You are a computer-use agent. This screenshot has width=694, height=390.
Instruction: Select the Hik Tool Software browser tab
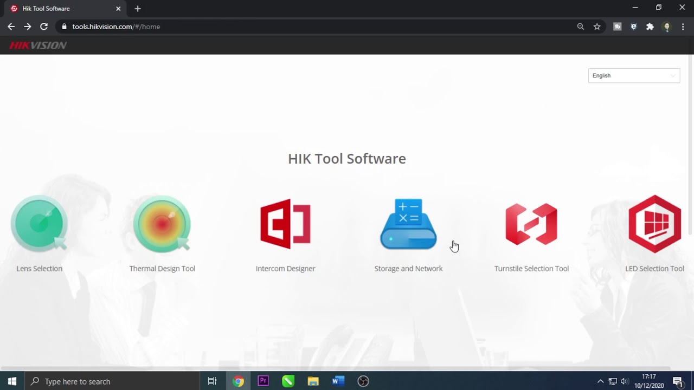point(66,9)
